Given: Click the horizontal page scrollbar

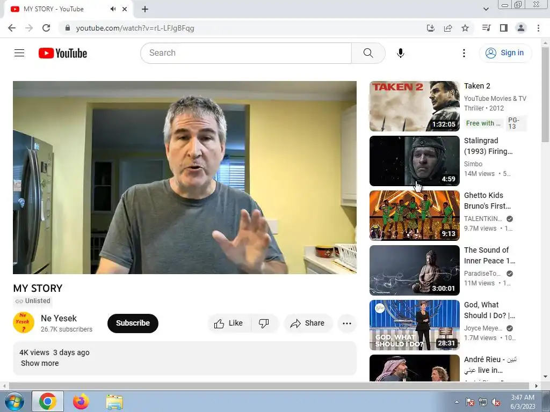Looking at the screenshot, I should pyautogui.click(x=269, y=386).
